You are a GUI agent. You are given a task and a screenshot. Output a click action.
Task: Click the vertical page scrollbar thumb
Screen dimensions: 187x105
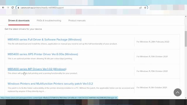(186, 39)
